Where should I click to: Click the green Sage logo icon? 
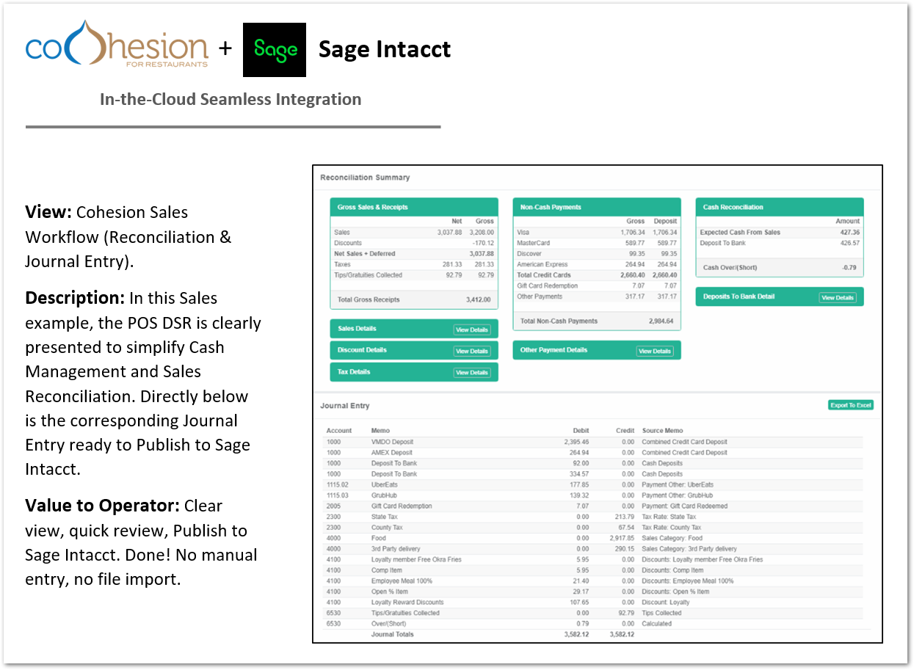[275, 50]
